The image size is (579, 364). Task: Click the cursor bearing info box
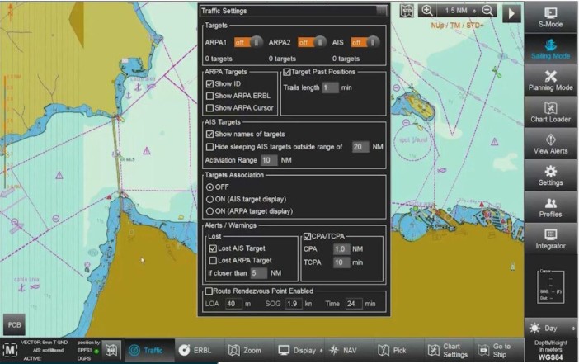coord(550,286)
